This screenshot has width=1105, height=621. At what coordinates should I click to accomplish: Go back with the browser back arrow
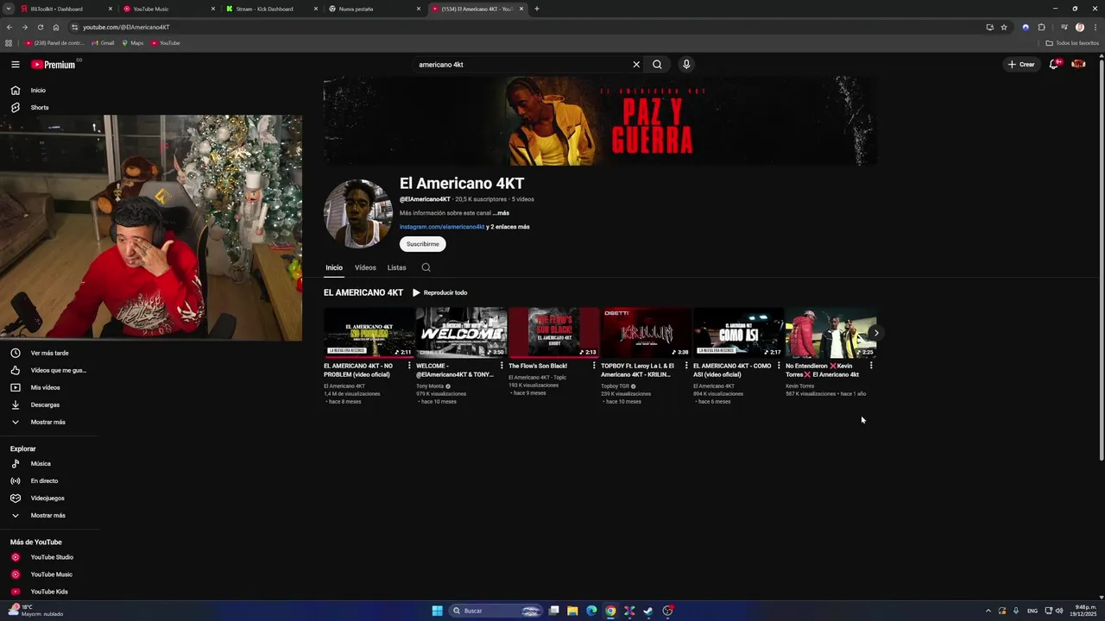click(9, 27)
